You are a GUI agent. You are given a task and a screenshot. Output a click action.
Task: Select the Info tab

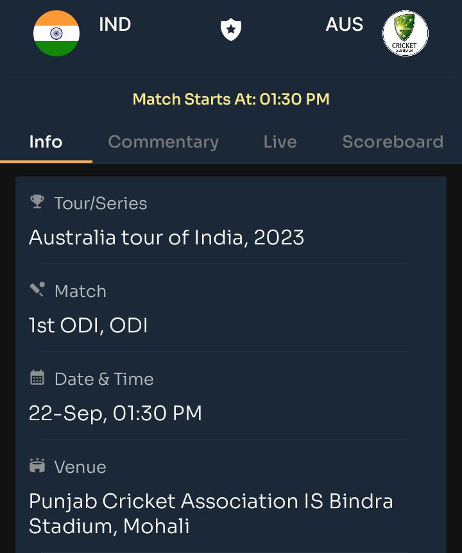pos(46,142)
